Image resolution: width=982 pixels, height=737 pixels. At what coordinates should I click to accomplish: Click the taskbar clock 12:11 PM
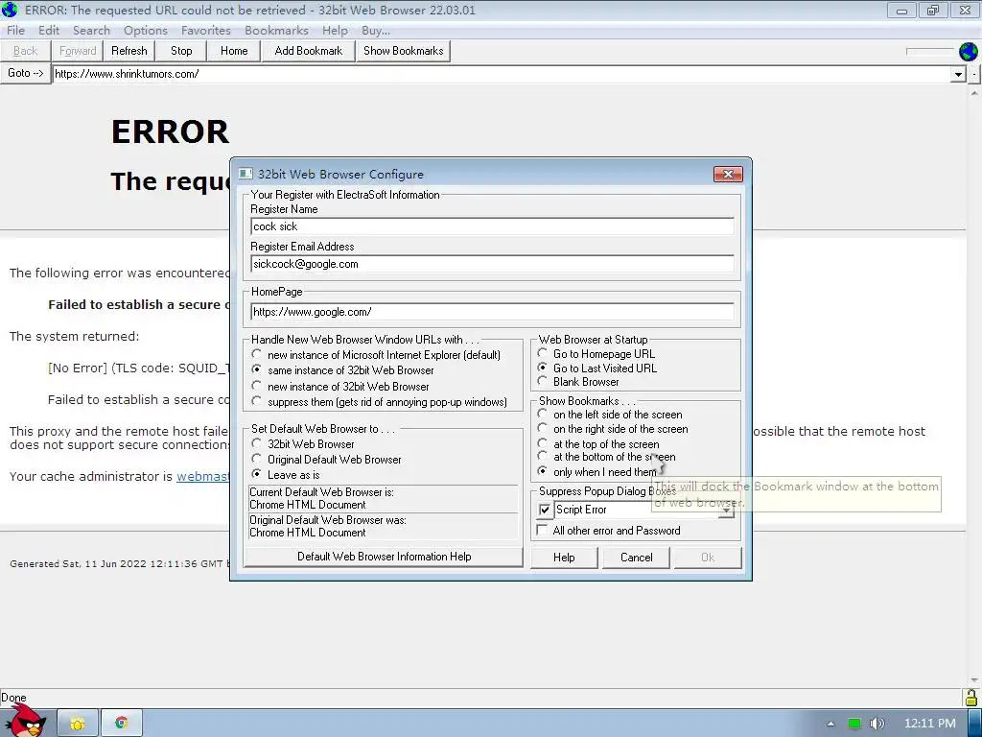[x=929, y=724]
